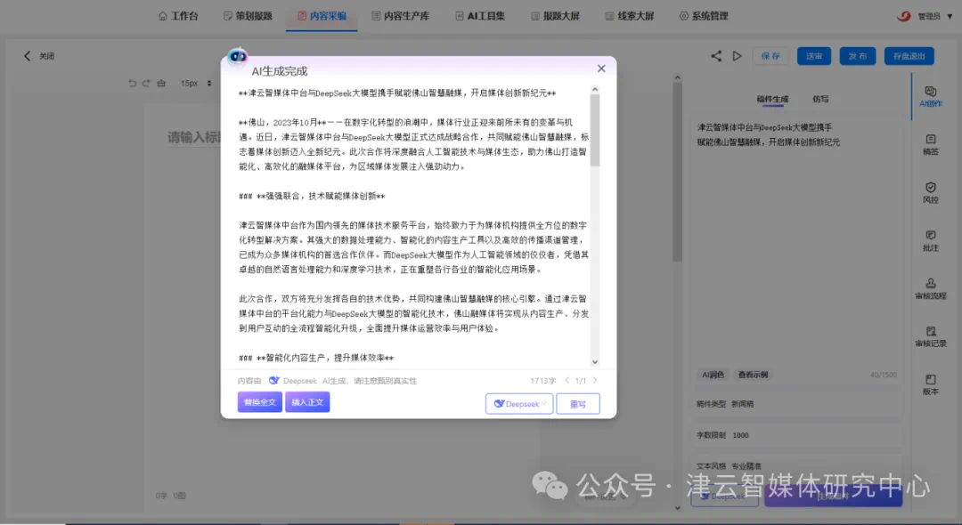
Task: Go to 系统管理 settings
Action: pos(704,16)
